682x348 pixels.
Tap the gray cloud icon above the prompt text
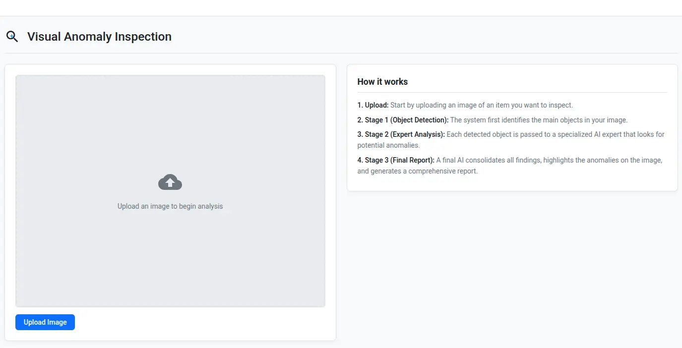click(170, 182)
